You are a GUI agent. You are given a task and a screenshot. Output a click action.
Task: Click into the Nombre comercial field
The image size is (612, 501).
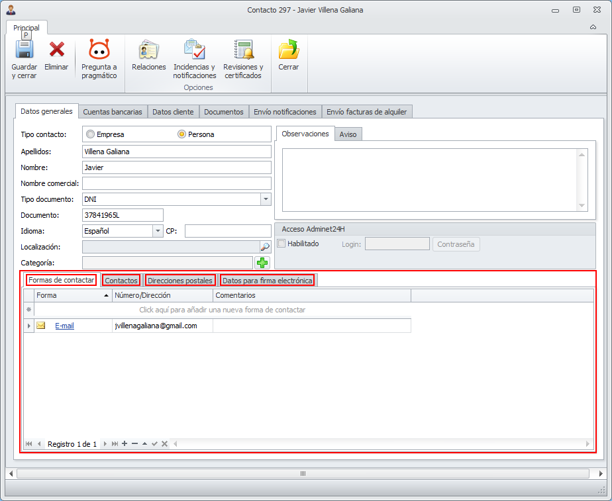[x=176, y=183]
